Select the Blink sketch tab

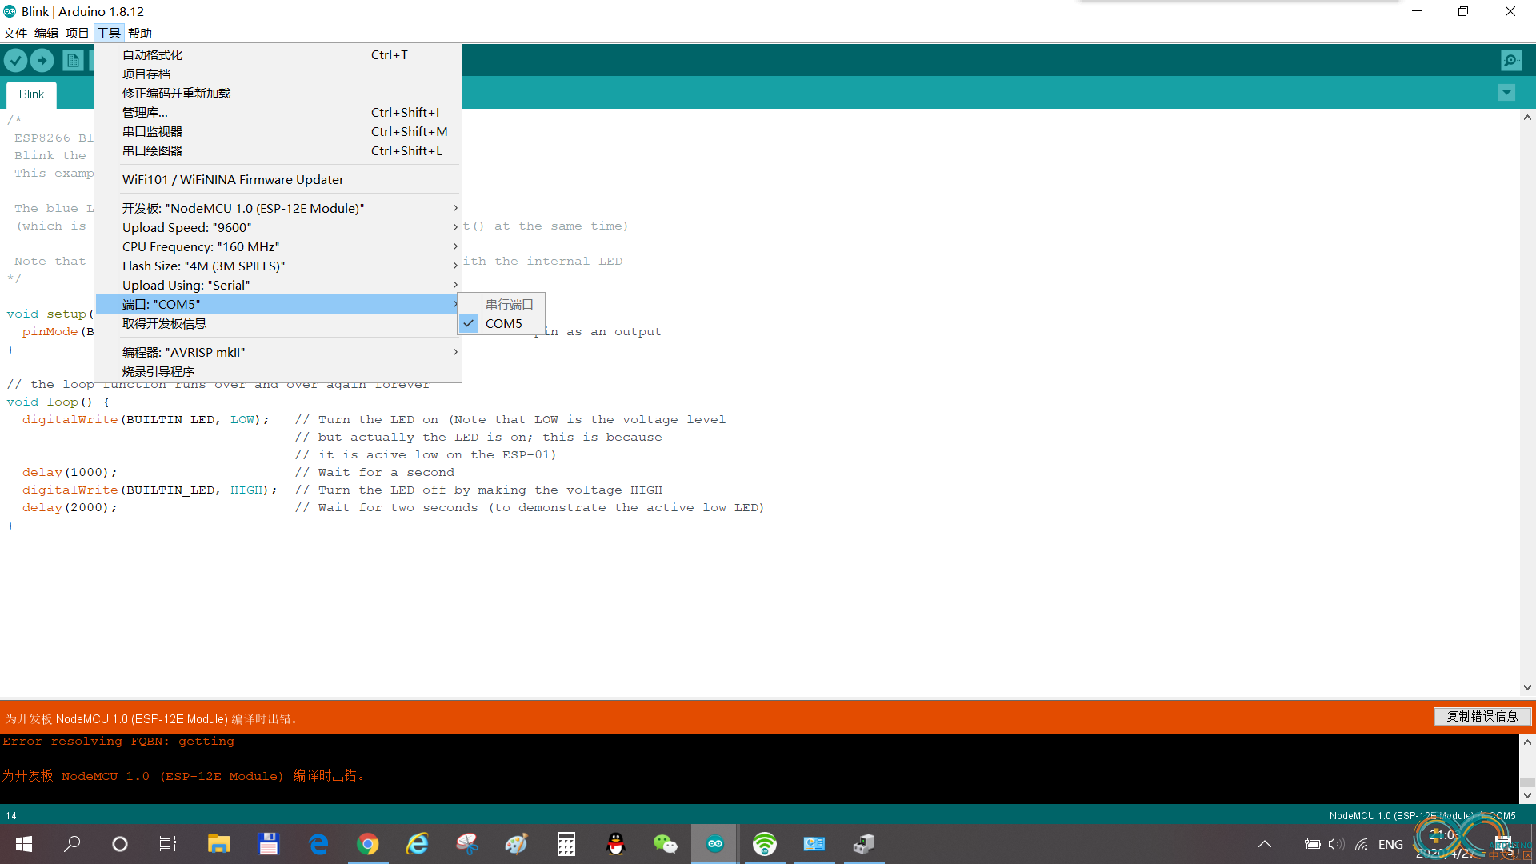[x=31, y=94]
